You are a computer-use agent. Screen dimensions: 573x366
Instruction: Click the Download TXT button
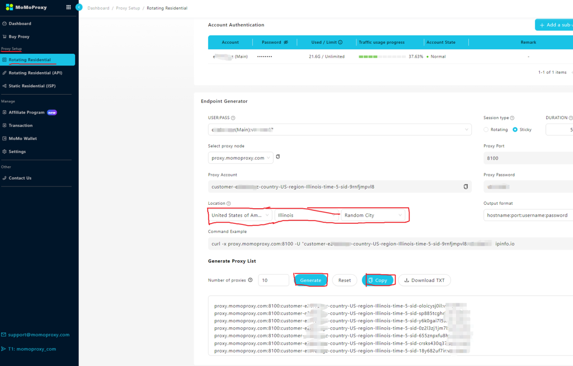424,280
